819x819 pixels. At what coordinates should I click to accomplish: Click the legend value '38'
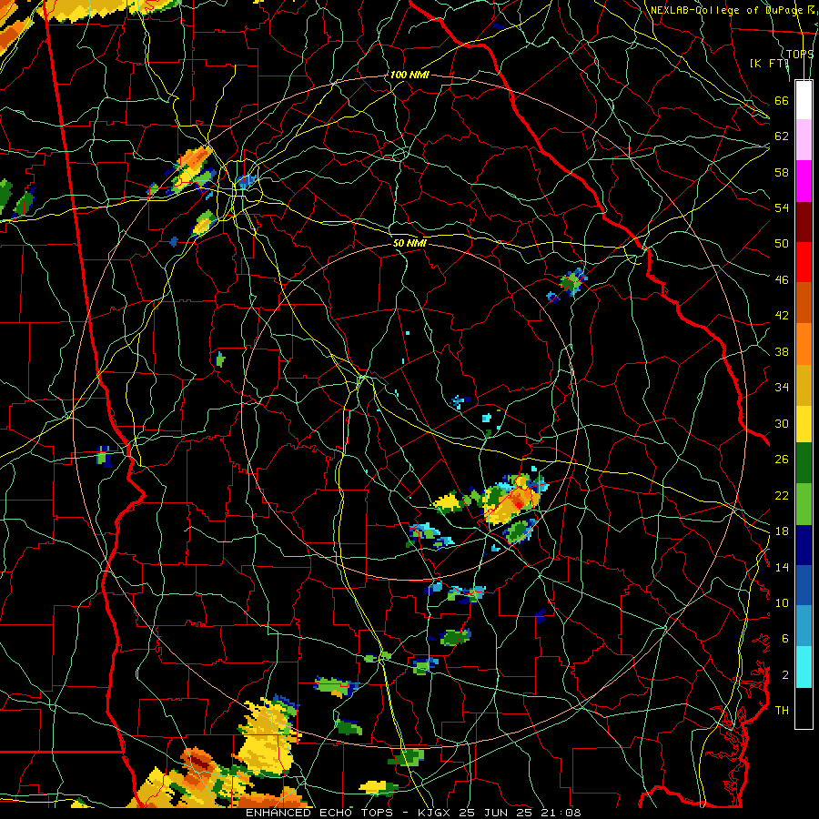[x=782, y=352]
